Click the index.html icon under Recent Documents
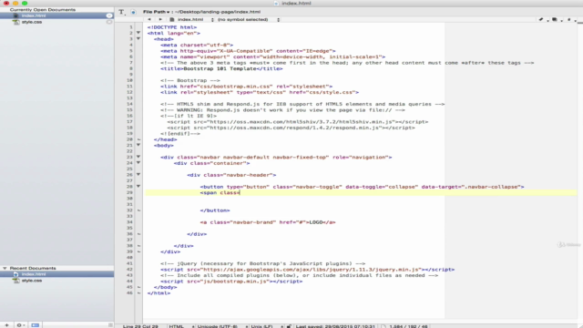Screen dimensions: 583x328 pos(15,274)
